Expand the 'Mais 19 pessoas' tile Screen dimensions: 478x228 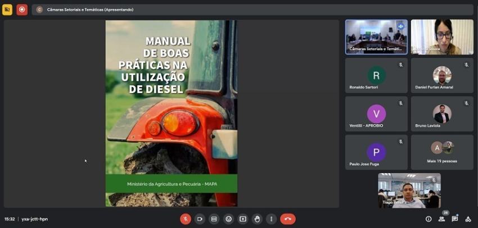(442, 152)
